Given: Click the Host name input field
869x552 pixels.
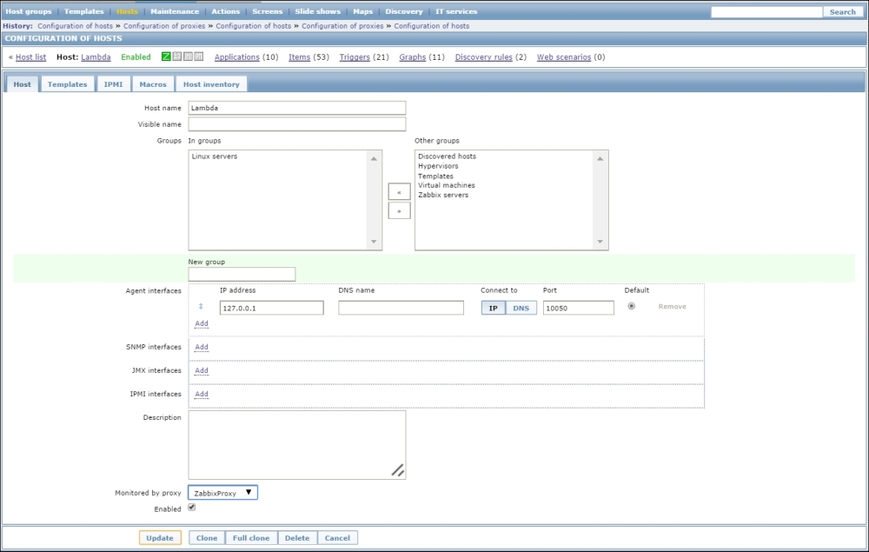Looking at the screenshot, I should click(296, 108).
